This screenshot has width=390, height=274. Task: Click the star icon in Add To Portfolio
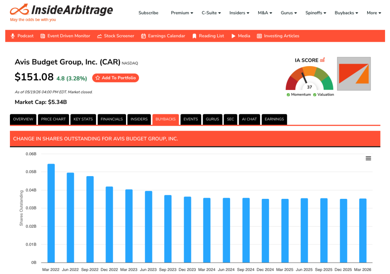(x=98, y=78)
